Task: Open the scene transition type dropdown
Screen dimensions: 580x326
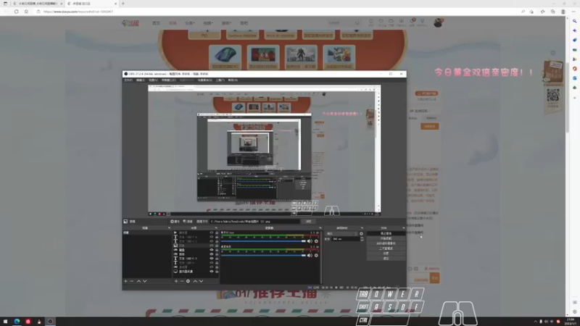Action: click(341, 233)
